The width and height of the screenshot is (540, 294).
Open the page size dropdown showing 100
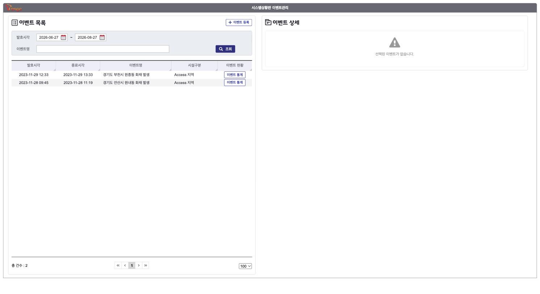click(x=245, y=266)
